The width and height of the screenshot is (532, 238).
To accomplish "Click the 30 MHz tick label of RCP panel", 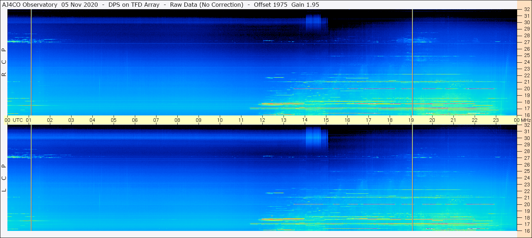I will pos(527,22).
